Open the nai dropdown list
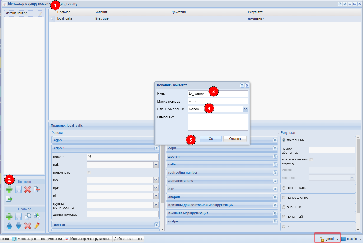This screenshot has height=243, width=363. pos(156,165)
